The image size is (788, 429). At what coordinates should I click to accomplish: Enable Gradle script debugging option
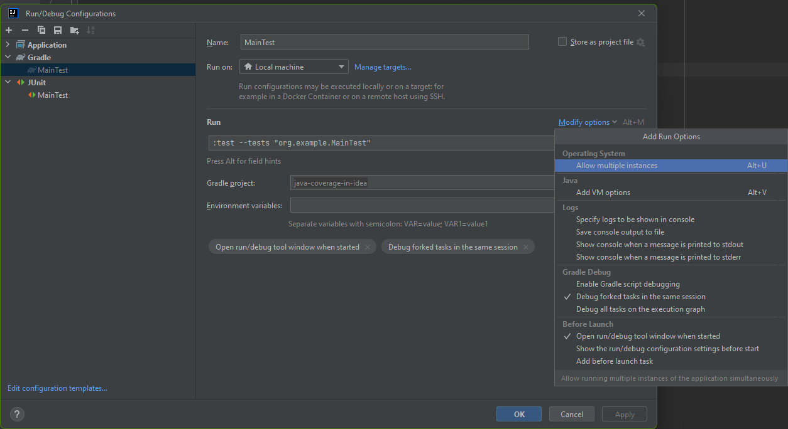tap(627, 283)
